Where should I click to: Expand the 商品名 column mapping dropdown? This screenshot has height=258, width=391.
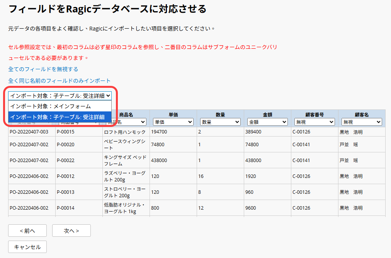coord(126,122)
